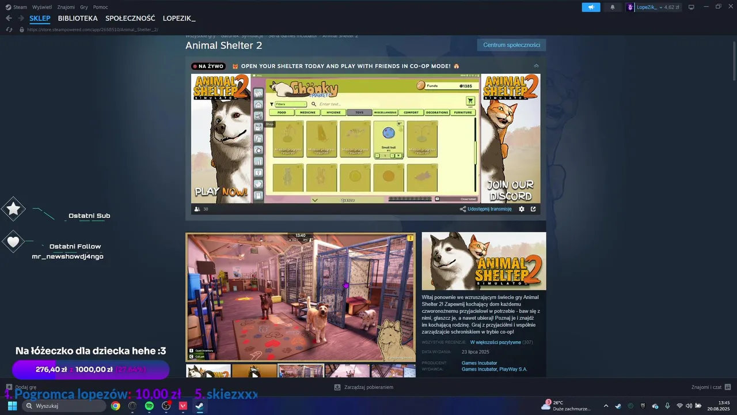Open producer Games Incubator link
The height and width of the screenshot is (415, 737).
pos(479,363)
